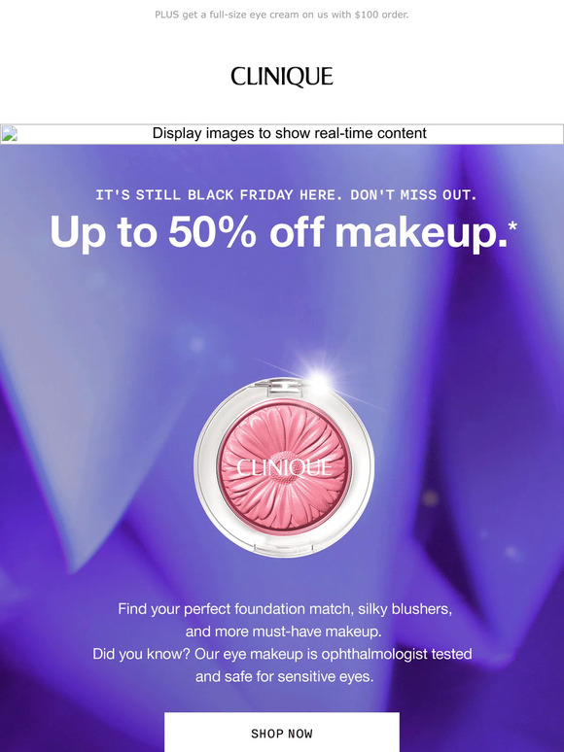Image resolution: width=564 pixels, height=752 pixels.
Task: Click the 'Find your perfect foundation match' line
Action: point(285,609)
